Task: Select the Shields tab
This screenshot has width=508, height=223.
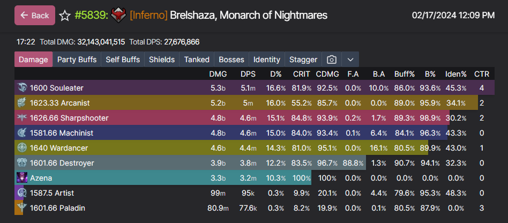Action: point(161,60)
